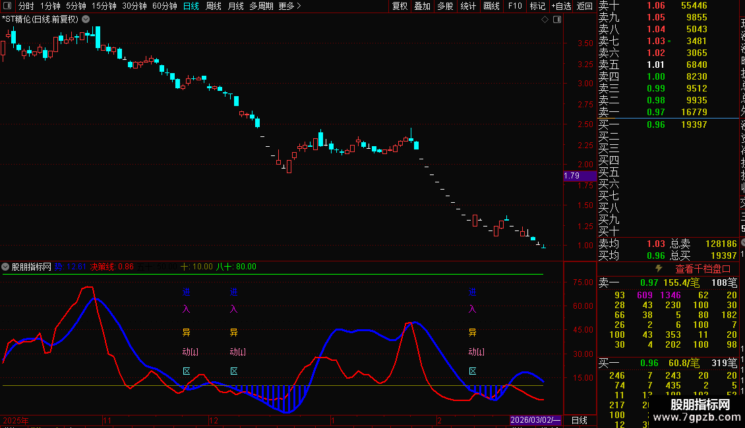
Task: Click the 2026/03/02 date label on timeline
Action: point(536,420)
